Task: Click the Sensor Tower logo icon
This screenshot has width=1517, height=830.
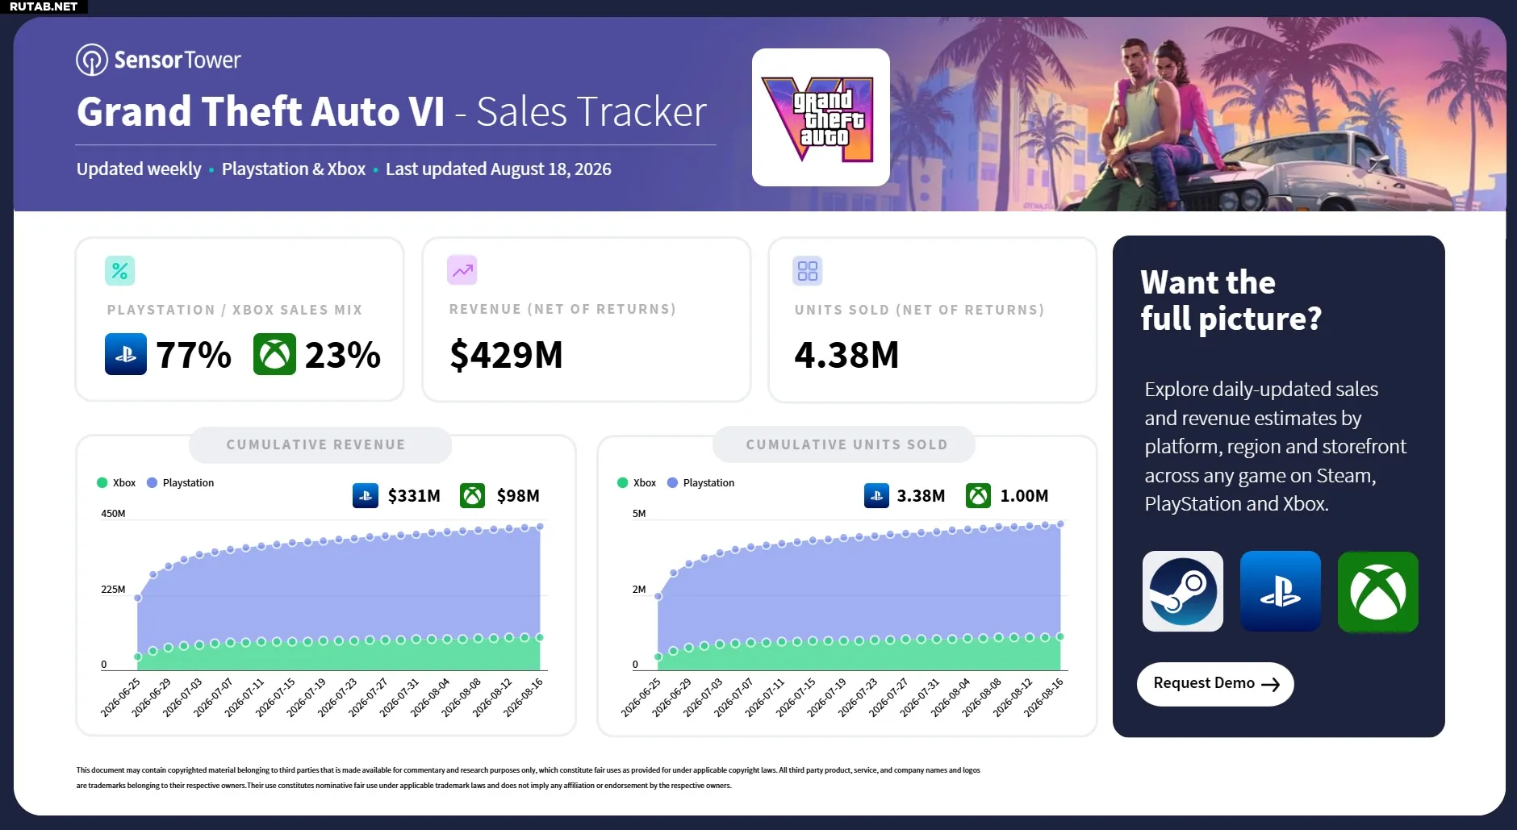Action: (x=91, y=60)
